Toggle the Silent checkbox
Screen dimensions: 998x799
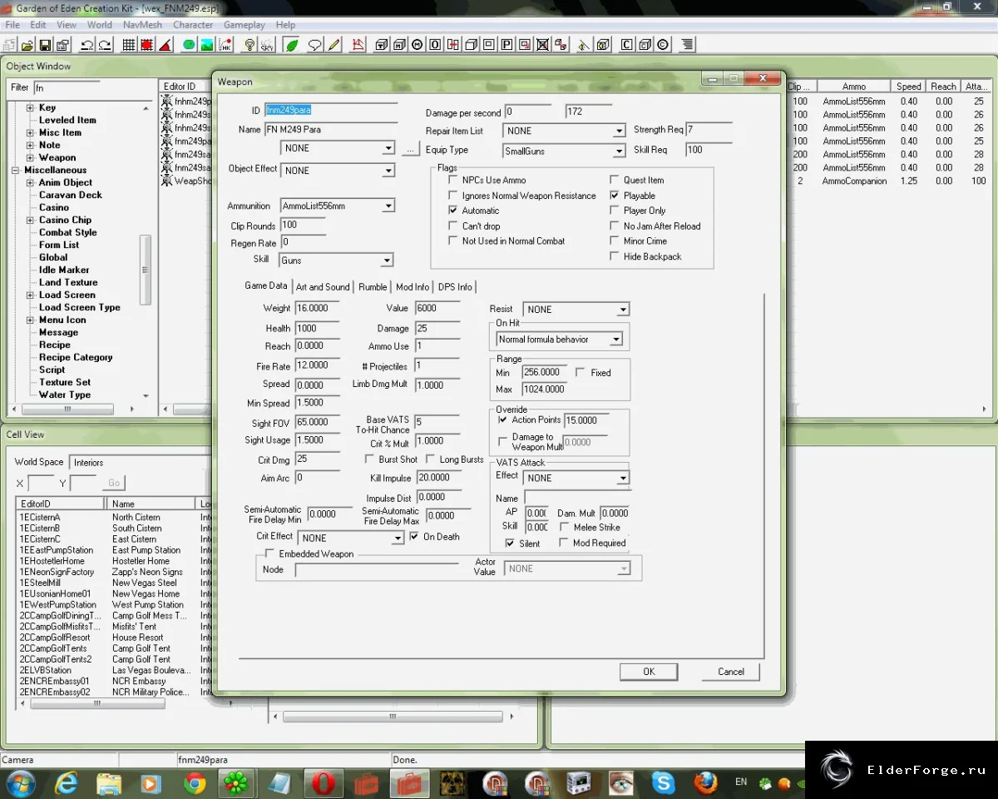pos(510,543)
